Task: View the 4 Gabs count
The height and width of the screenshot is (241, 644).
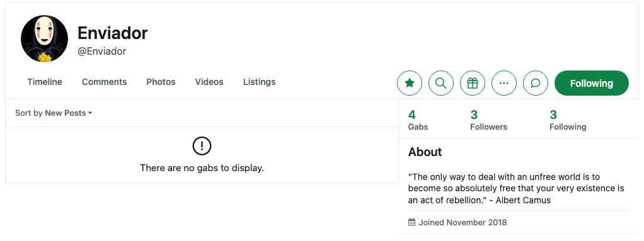Action: (x=418, y=120)
